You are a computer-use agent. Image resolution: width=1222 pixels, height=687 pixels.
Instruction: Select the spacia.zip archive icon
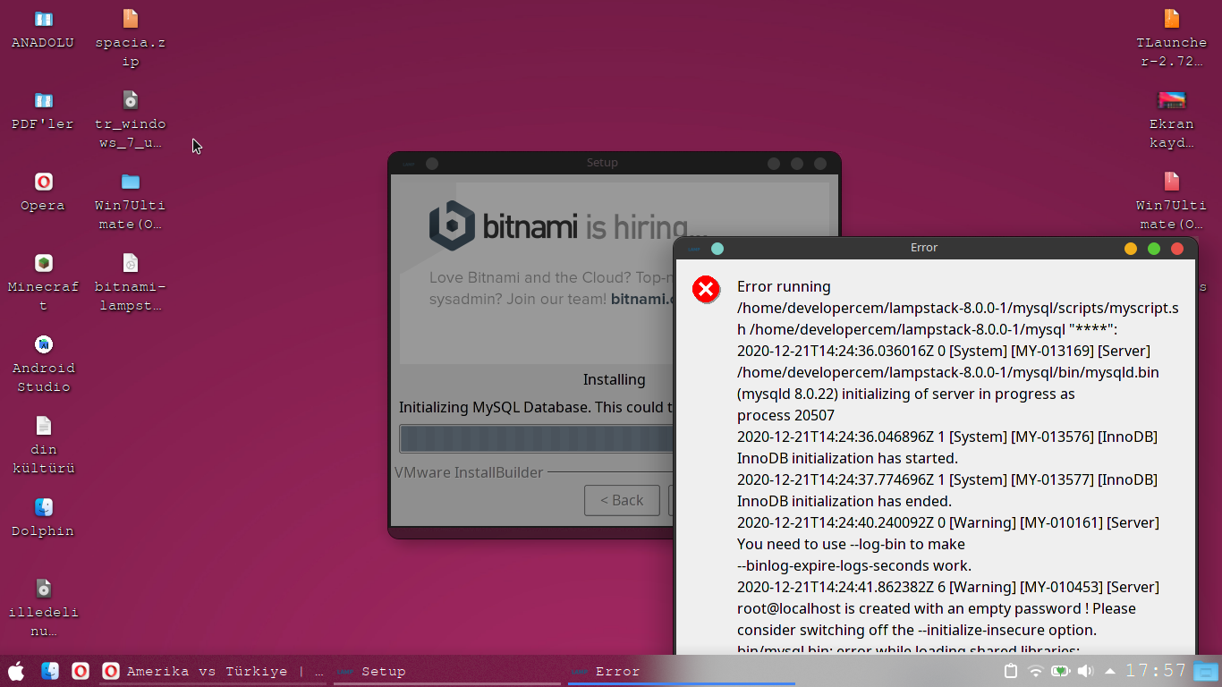tap(131, 20)
